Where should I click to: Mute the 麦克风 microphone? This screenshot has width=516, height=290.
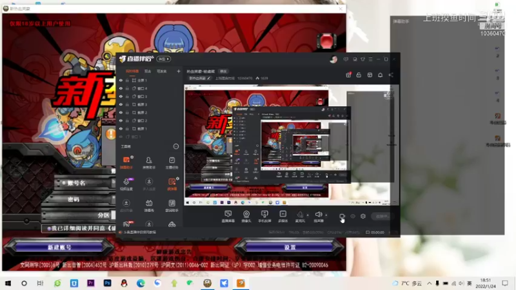(x=300, y=217)
